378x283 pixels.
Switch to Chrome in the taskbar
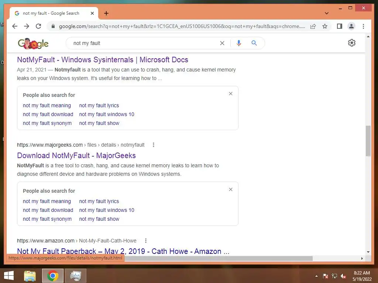click(x=53, y=276)
